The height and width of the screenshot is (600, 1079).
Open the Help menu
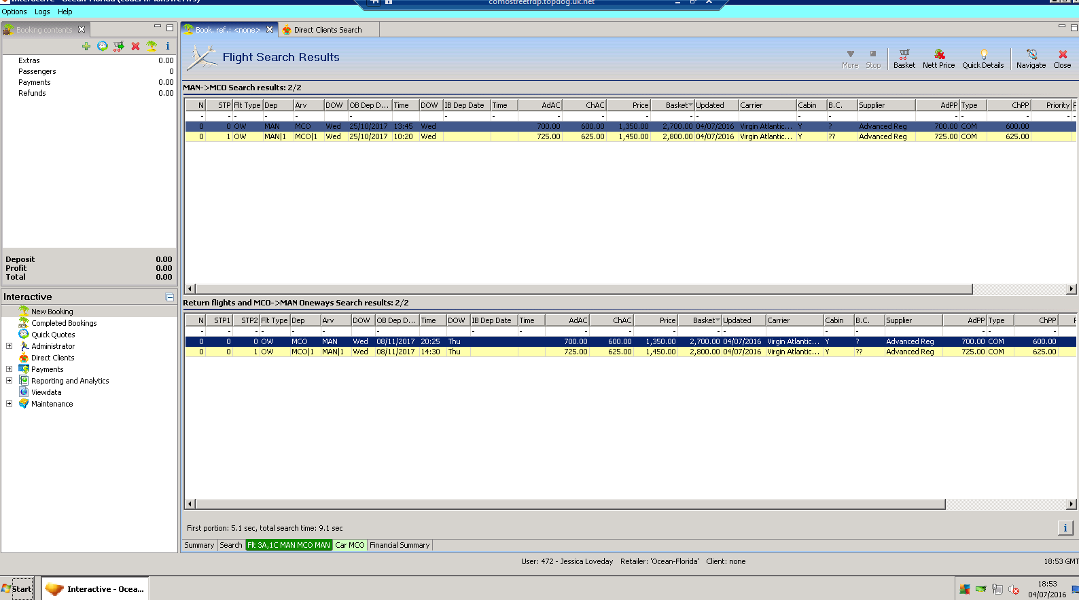[65, 12]
